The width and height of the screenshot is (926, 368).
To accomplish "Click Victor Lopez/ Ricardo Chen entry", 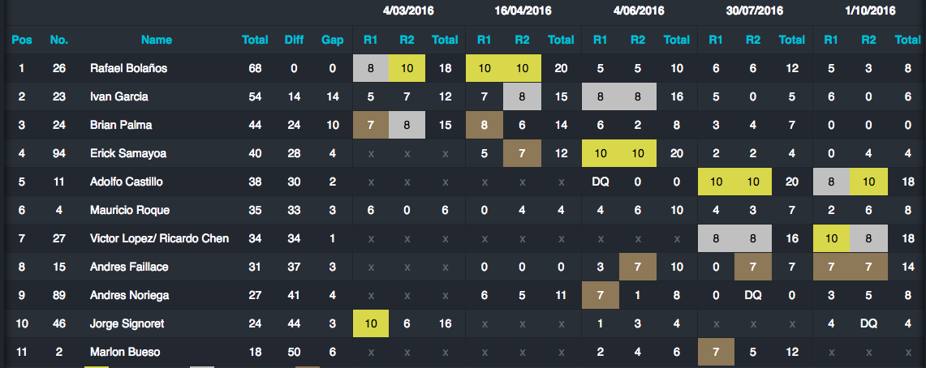I will (x=159, y=238).
